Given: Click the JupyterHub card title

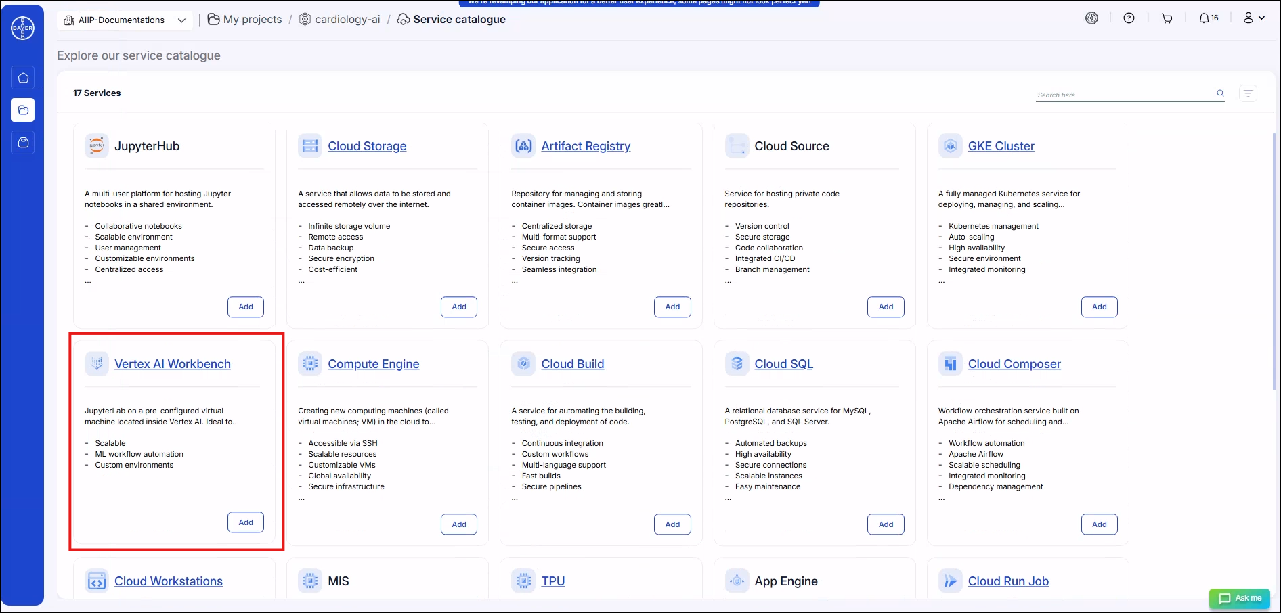Looking at the screenshot, I should [147, 146].
